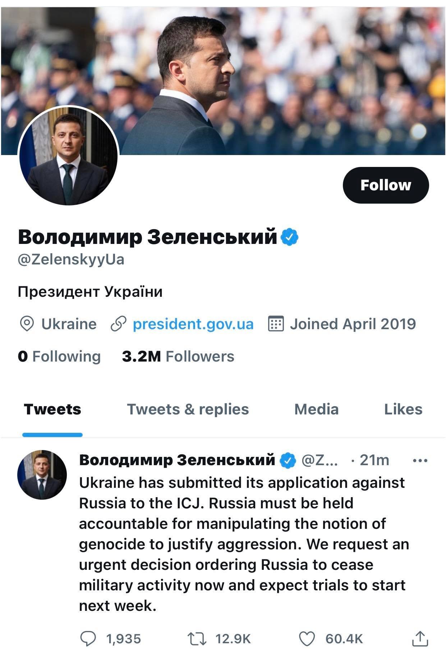Select the Tweets tab
Viewport: 446px width, 649px height.
[52, 409]
